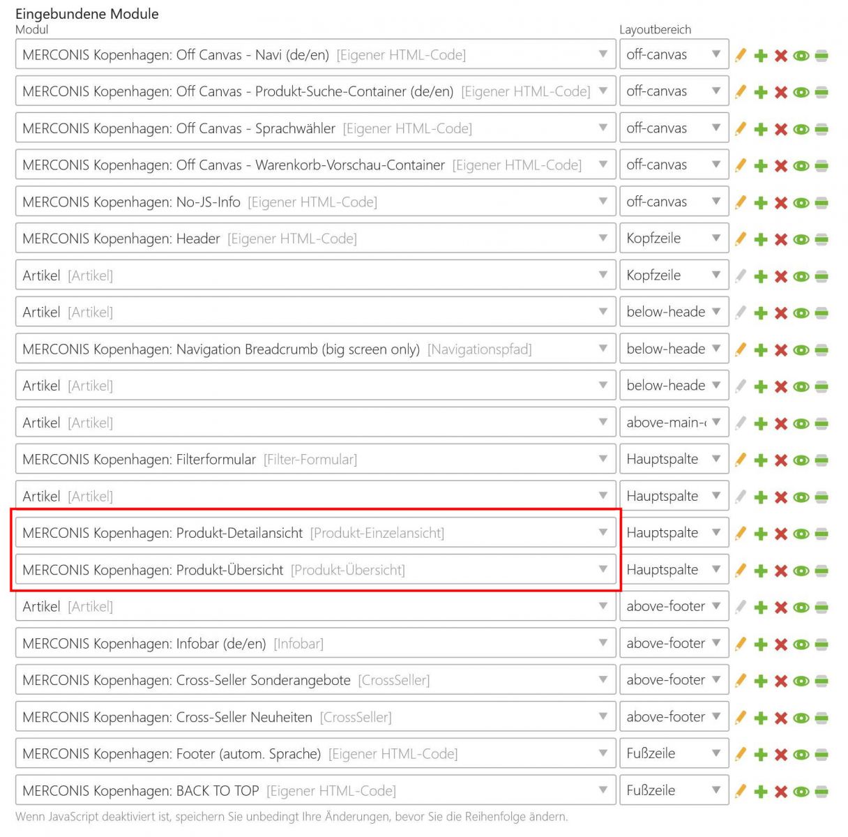The image size is (848, 837).
Task: Click the drag handle of Produkt-Übersicht row
Action: pyautogui.click(x=821, y=571)
